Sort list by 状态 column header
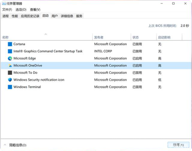192x151 pixels. 136,37
